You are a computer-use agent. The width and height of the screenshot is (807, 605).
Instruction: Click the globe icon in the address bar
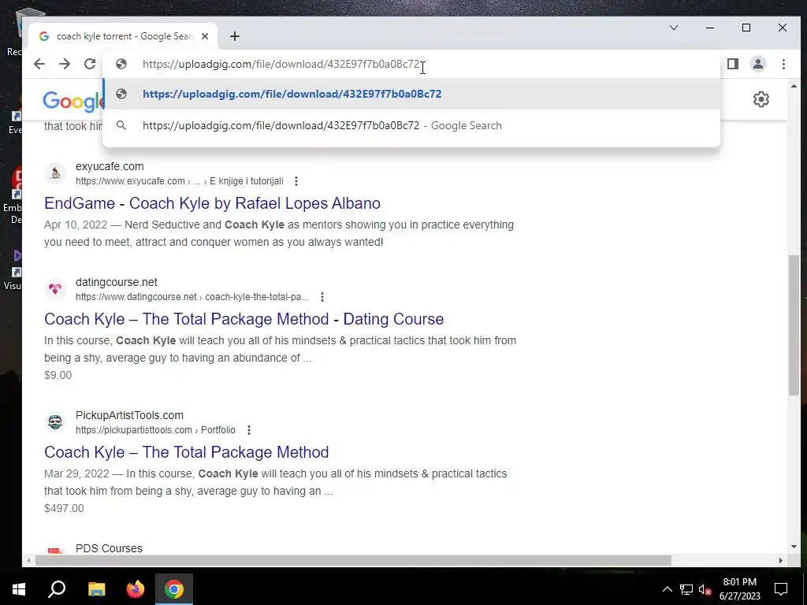121,64
